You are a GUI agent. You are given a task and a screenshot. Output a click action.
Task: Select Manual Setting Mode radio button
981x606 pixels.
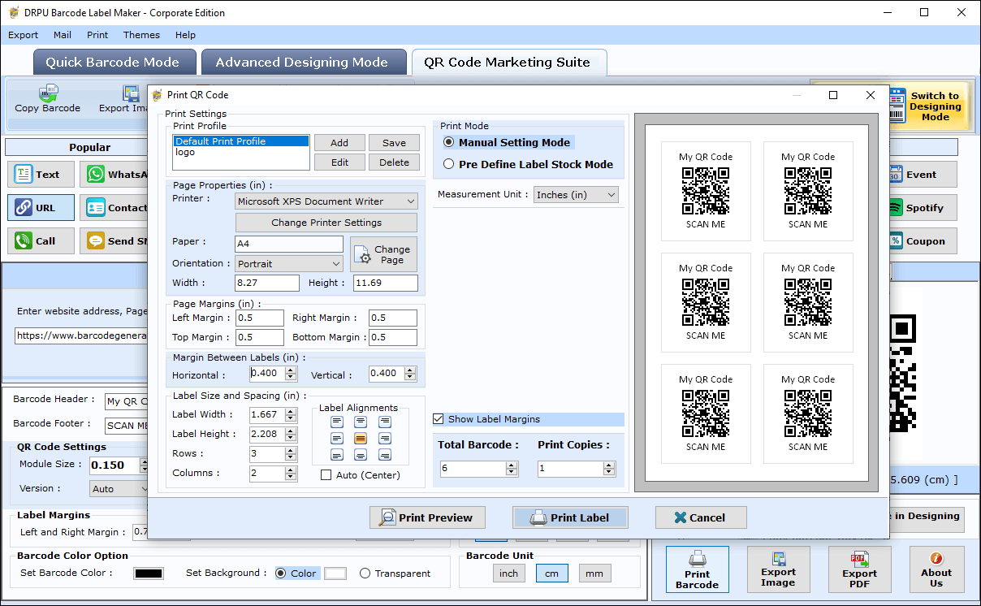pos(449,142)
